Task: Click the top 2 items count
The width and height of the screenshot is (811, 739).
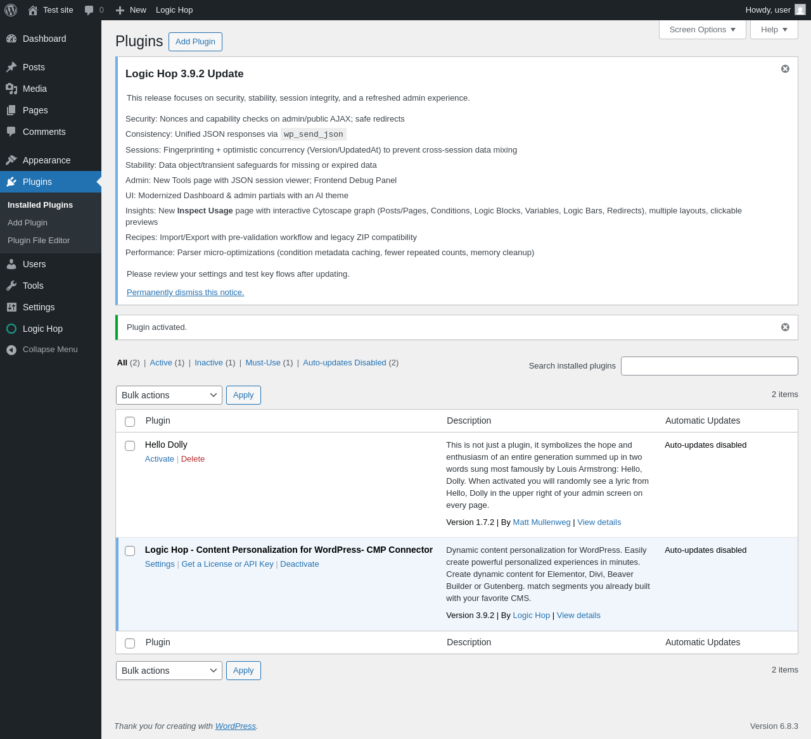Action: 785,395
